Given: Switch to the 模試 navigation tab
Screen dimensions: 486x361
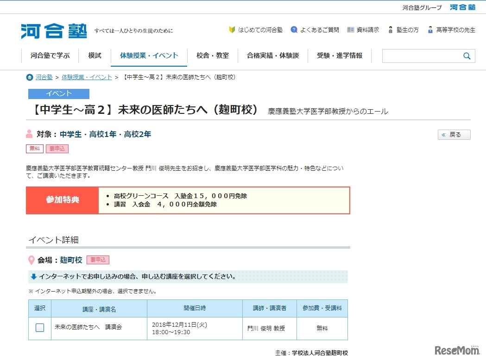Looking at the screenshot, I should 94,56.
